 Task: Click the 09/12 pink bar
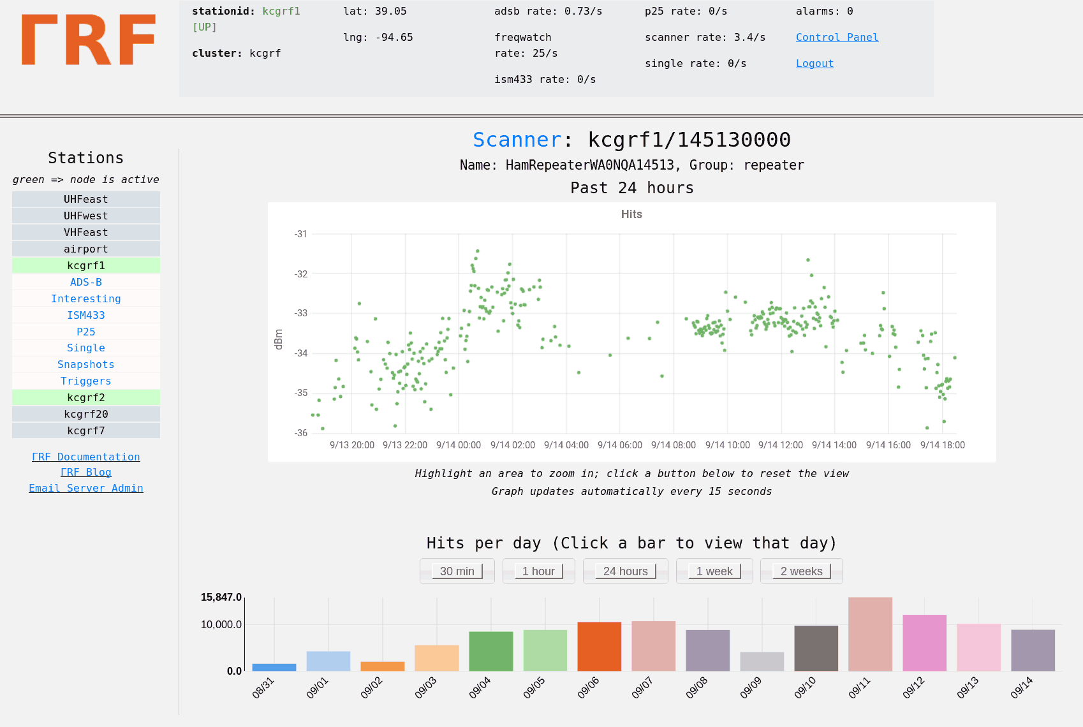(x=925, y=643)
